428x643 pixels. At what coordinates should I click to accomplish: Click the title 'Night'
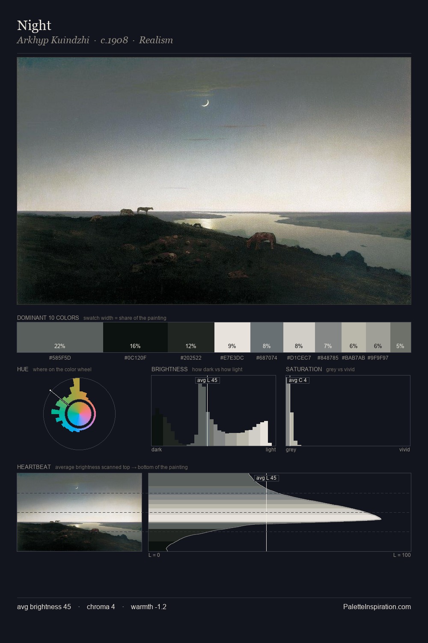tap(34, 25)
